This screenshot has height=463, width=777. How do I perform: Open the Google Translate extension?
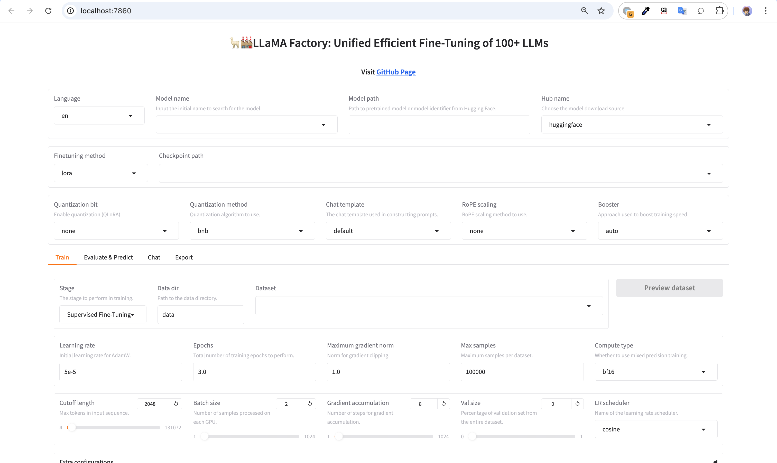click(x=682, y=11)
